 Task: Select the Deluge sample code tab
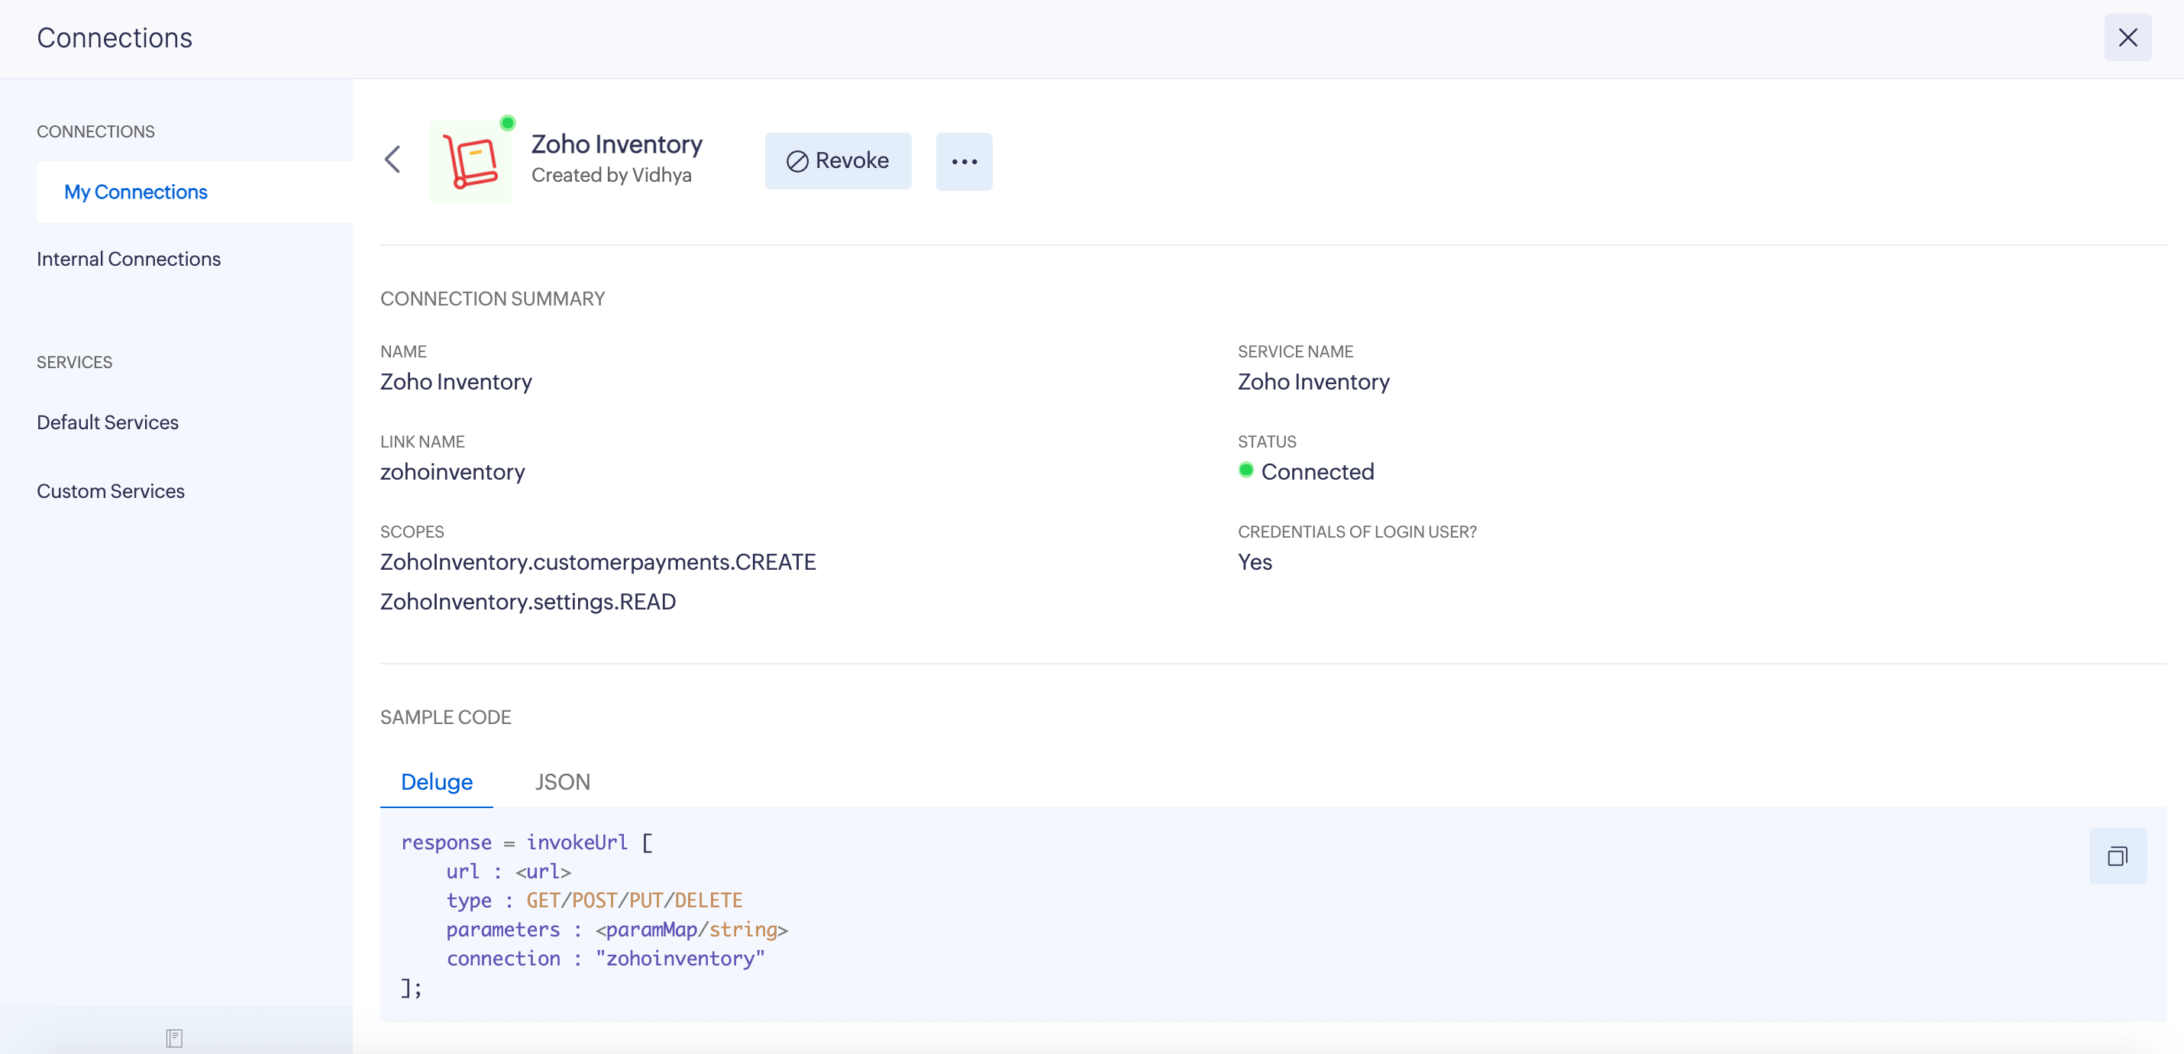(x=436, y=781)
